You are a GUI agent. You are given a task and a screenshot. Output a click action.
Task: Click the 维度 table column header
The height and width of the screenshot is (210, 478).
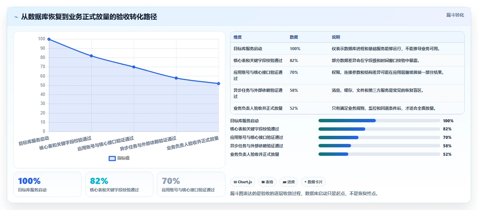click(238, 37)
